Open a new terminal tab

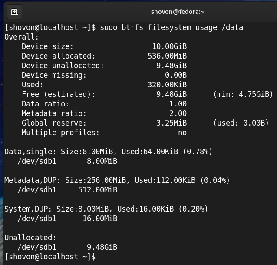(x=14, y=12)
